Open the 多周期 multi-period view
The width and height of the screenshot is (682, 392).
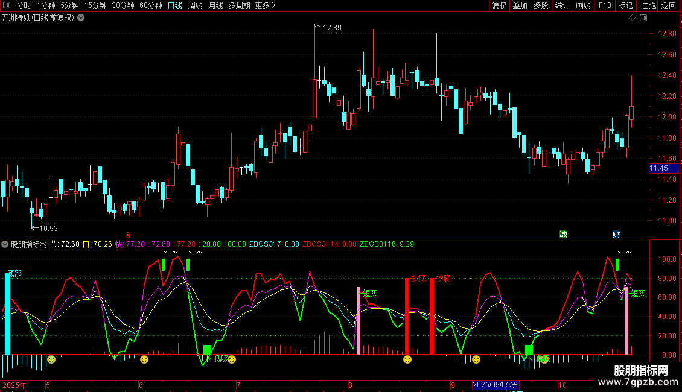point(239,5)
